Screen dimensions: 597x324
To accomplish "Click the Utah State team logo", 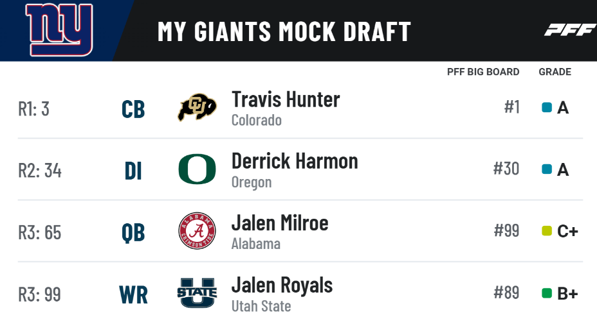I will 197,293.
